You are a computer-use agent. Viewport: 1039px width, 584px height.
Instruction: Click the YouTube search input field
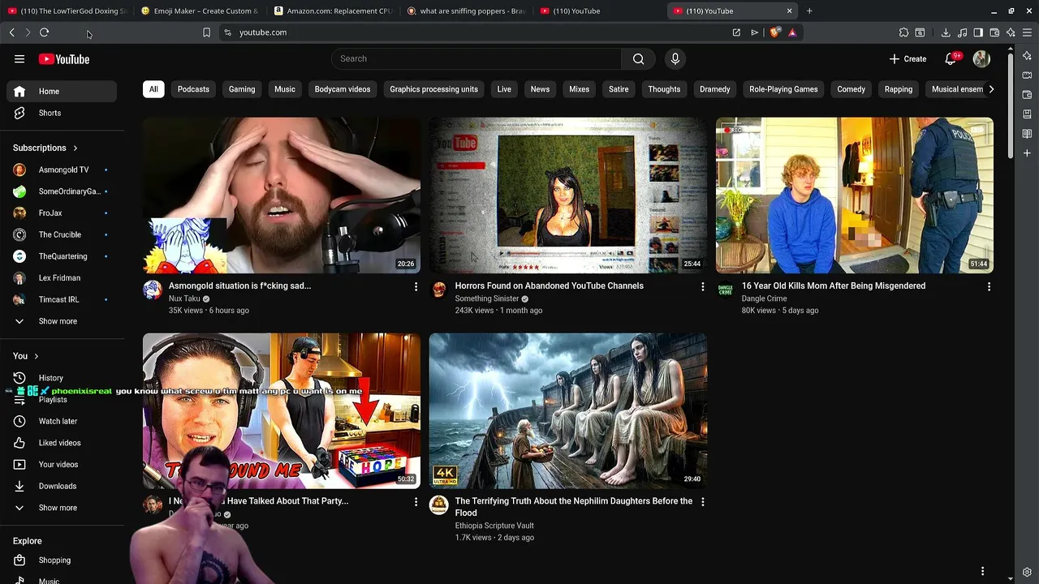click(476, 59)
